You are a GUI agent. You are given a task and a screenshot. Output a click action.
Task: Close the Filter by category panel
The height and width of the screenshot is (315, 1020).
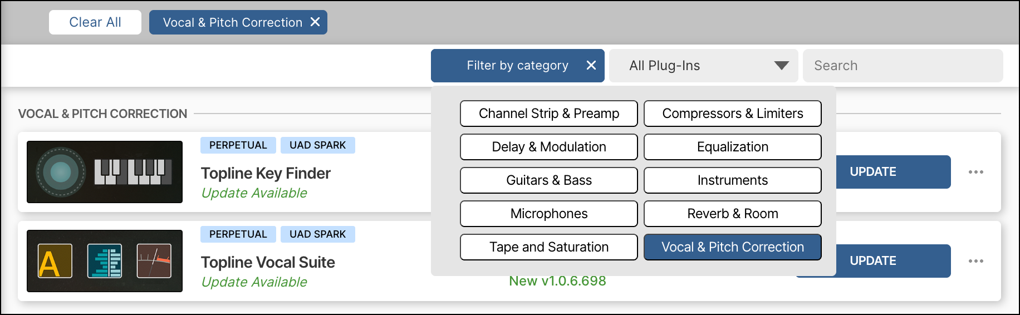pyautogui.click(x=591, y=66)
